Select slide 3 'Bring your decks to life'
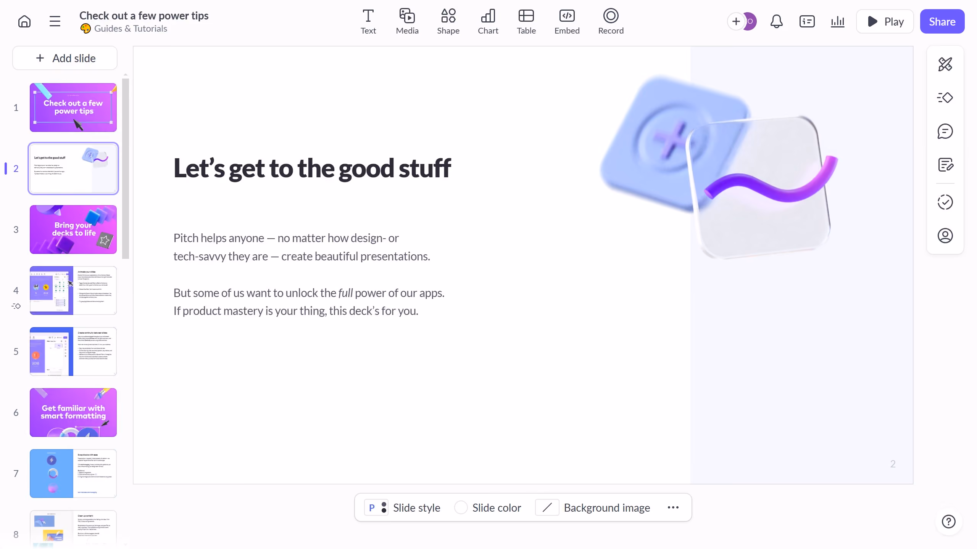 73,230
